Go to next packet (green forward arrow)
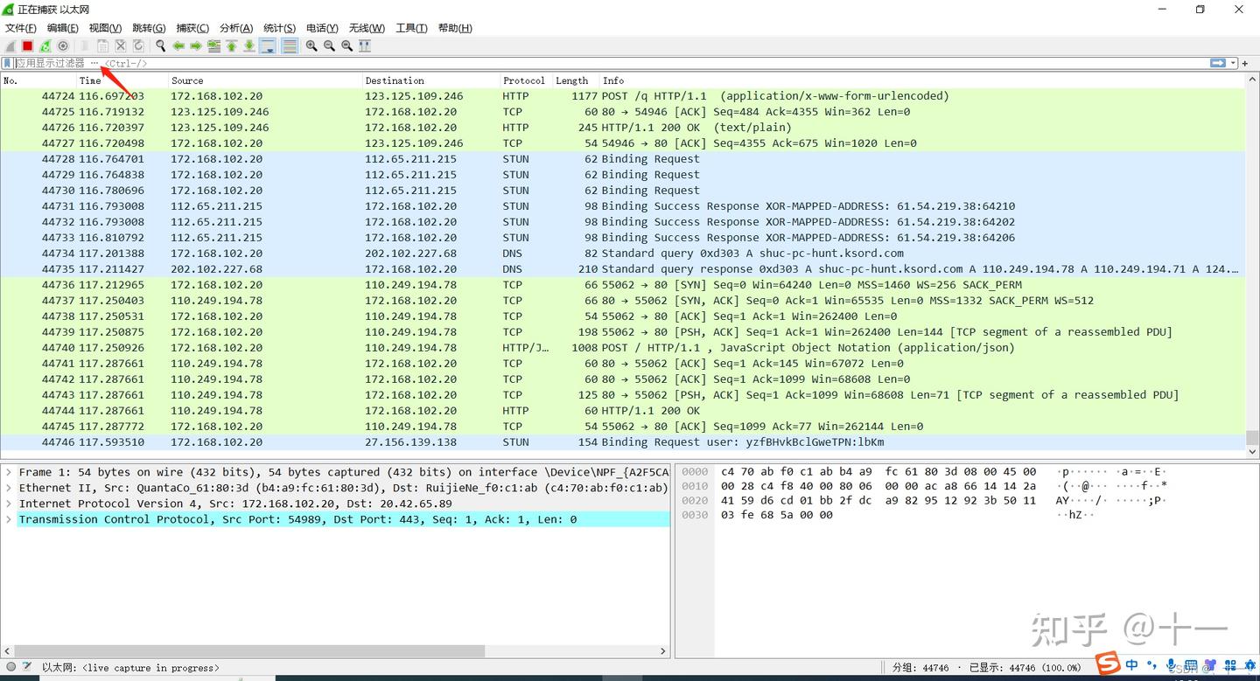Image resolution: width=1260 pixels, height=681 pixels. coord(196,45)
